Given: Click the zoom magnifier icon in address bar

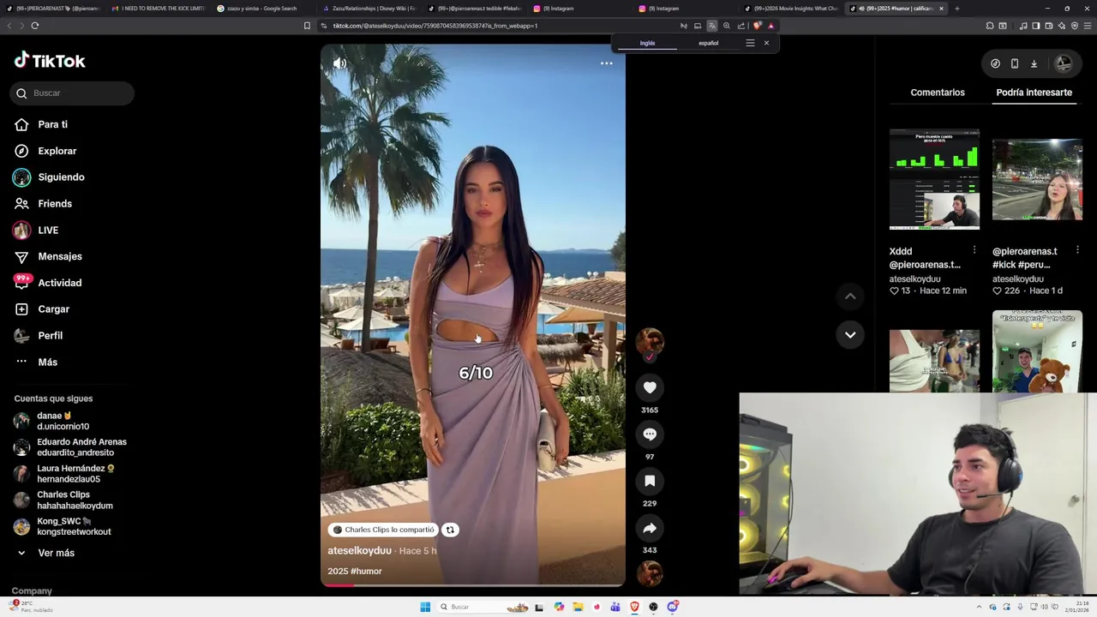Looking at the screenshot, I should [x=726, y=26].
